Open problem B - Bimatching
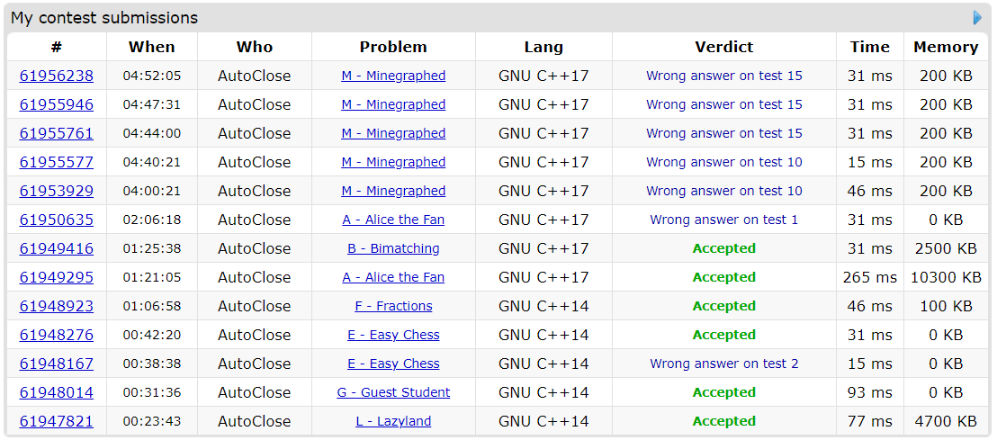The image size is (997, 440). (x=393, y=248)
